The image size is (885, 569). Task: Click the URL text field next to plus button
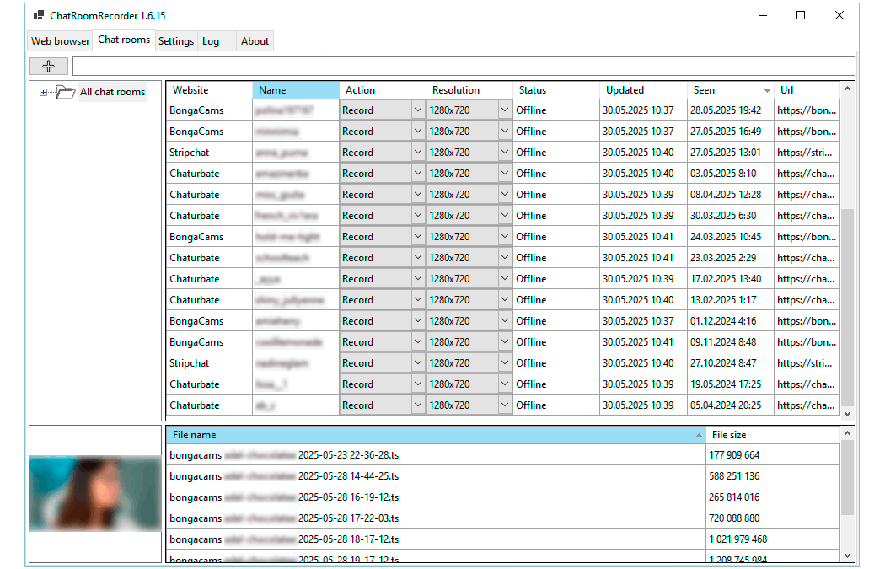click(x=463, y=67)
